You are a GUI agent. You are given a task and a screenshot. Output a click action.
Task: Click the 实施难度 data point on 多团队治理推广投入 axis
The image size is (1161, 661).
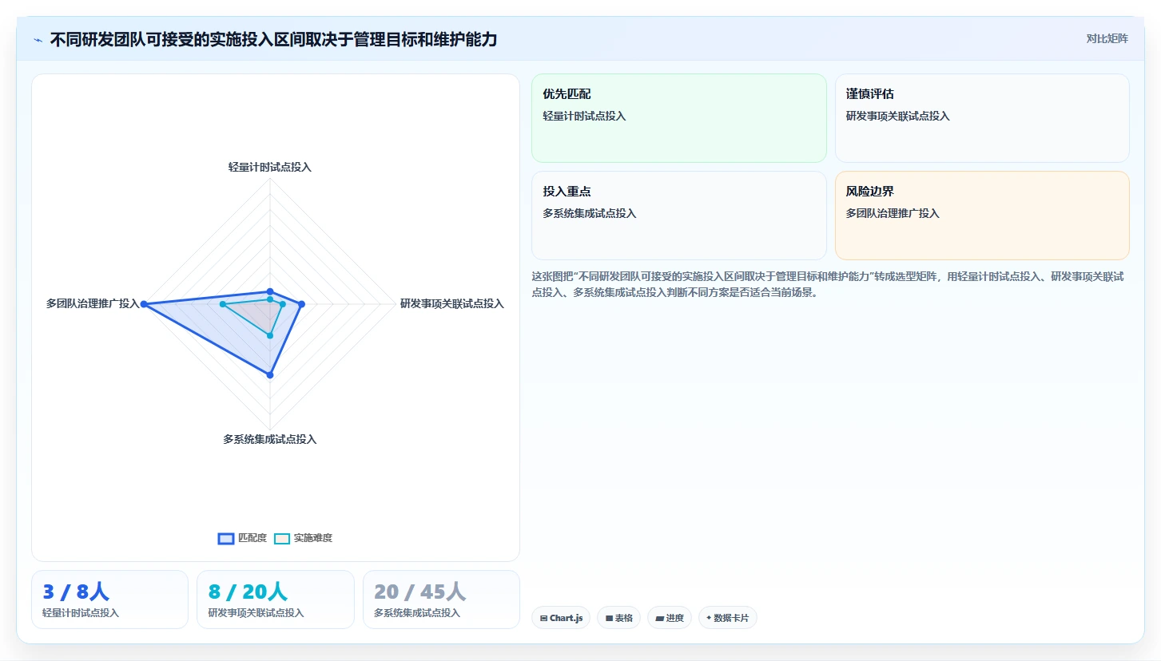coord(223,304)
